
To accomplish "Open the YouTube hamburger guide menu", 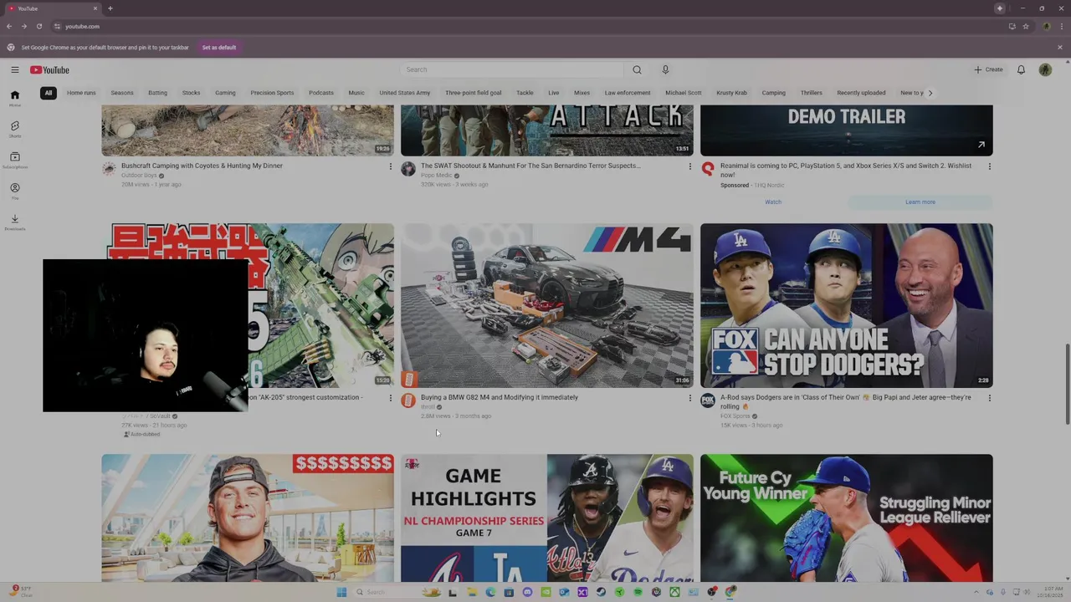I will tap(14, 70).
